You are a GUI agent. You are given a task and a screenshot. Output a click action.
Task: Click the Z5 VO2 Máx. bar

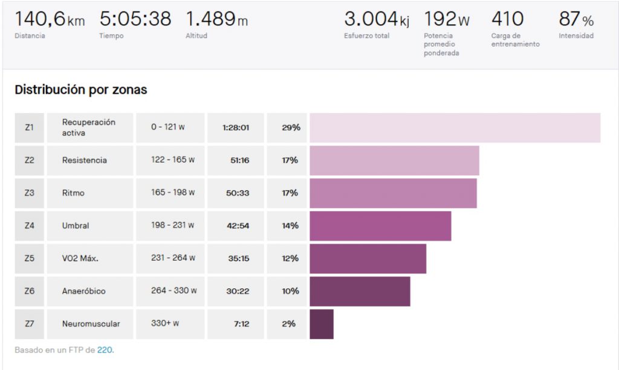click(368, 258)
